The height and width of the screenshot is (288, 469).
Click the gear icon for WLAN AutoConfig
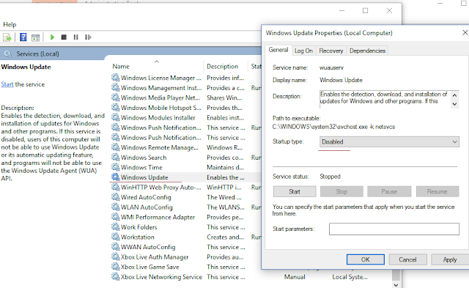(116, 207)
